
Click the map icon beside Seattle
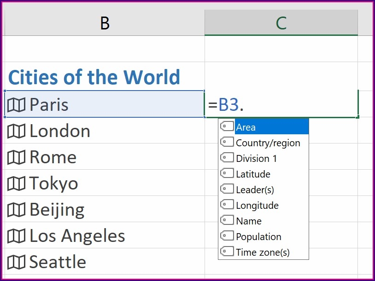pos(17,263)
